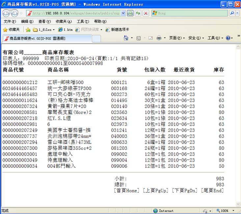Click the [首頁Home] first page link

click(127, 191)
